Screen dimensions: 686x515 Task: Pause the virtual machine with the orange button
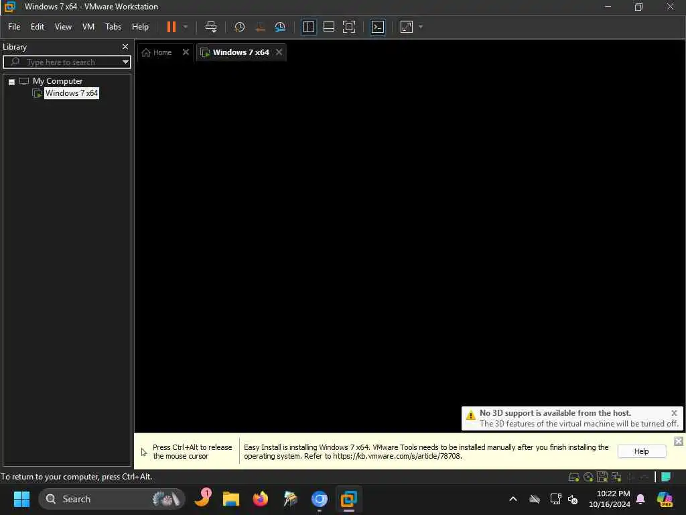tap(171, 27)
